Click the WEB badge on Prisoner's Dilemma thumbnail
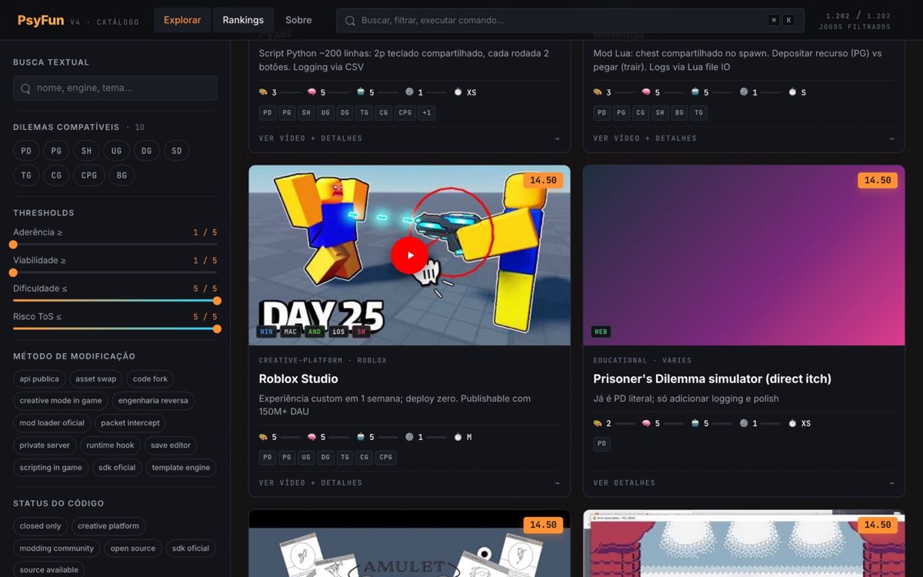 [601, 332]
